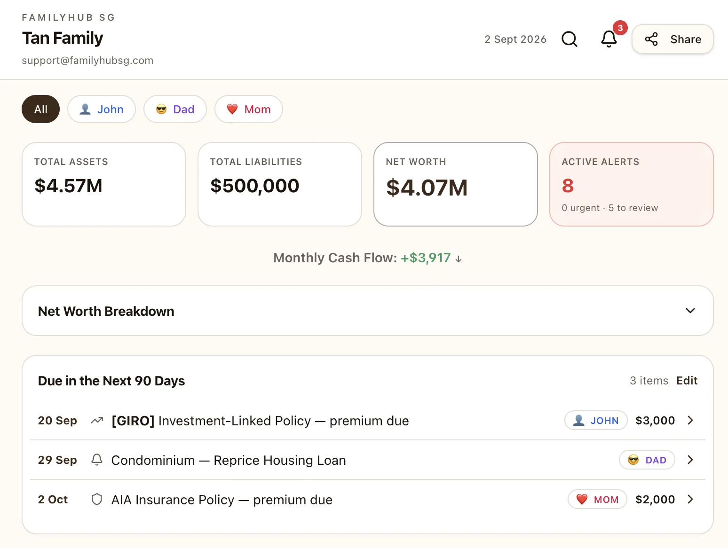The height and width of the screenshot is (548, 728).
Task: Click 'Condominium — Reprice Housing Loan' text
Action: point(229,460)
